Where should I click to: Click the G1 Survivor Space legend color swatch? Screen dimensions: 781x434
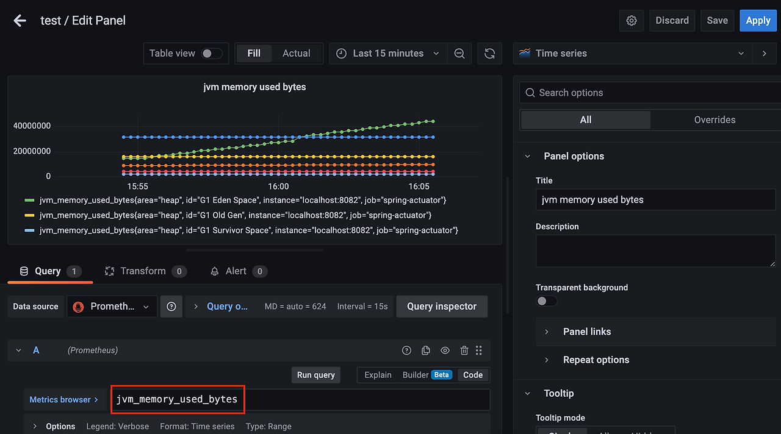[29, 230]
